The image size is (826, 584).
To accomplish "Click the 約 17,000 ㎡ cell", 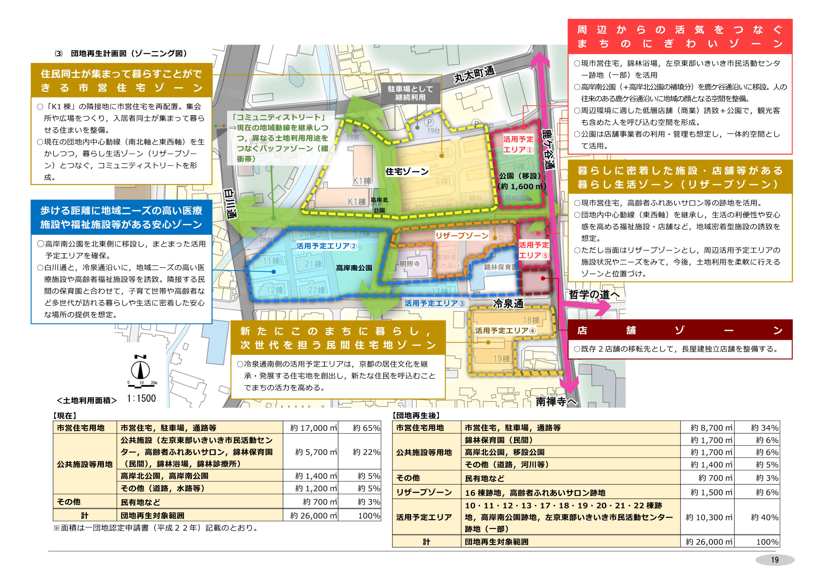I will point(310,428).
